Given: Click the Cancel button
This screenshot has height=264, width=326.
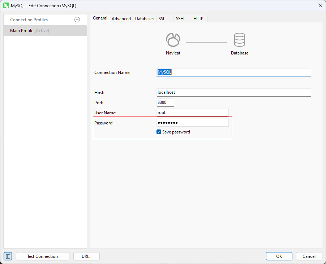Looking at the screenshot, I should [309, 256].
